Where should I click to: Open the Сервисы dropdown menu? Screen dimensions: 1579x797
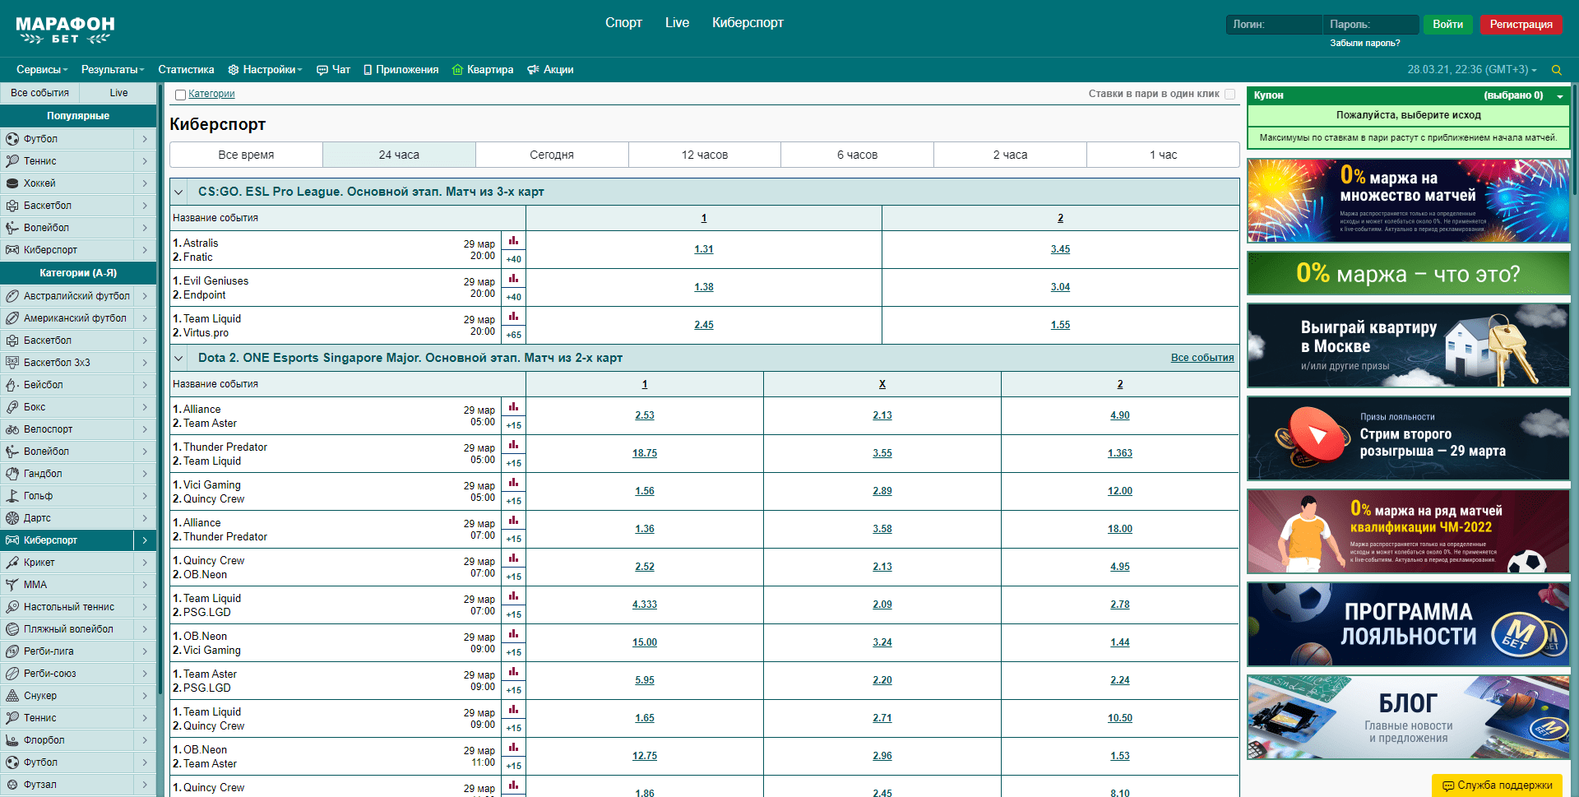[42, 70]
